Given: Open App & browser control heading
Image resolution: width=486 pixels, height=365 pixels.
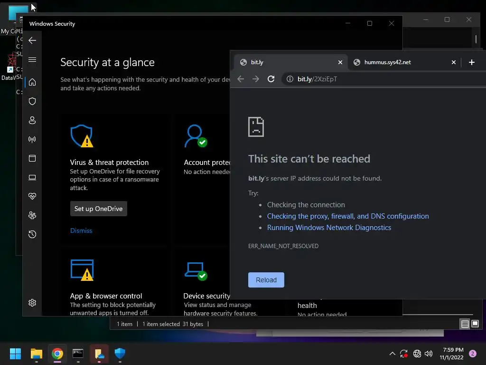Looking at the screenshot, I should click(106, 296).
